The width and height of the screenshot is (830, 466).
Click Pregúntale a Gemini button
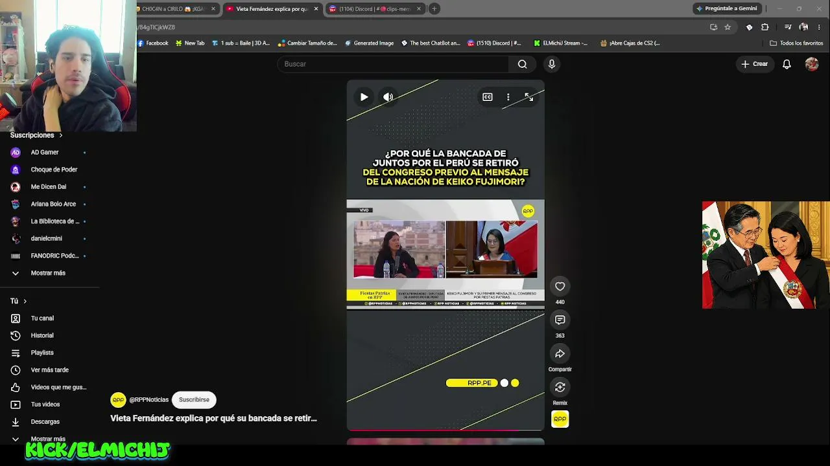(726, 8)
